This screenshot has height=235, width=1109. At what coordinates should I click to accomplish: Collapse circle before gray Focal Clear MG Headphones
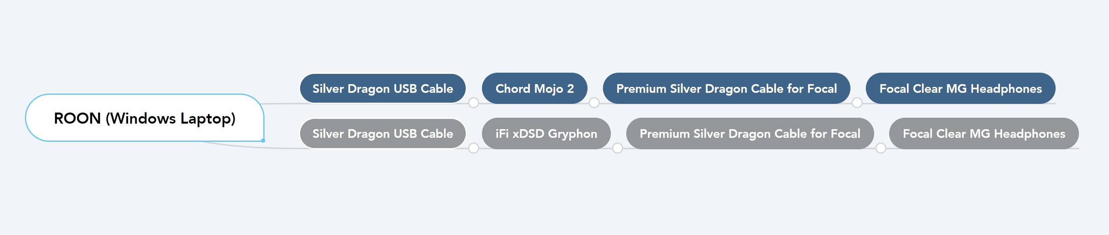click(x=881, y=149)
